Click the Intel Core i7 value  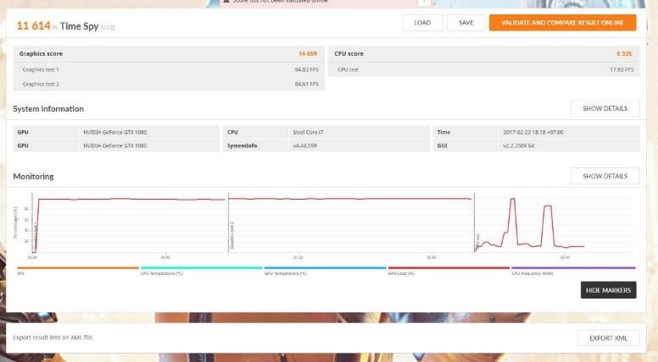coord(308,132)
